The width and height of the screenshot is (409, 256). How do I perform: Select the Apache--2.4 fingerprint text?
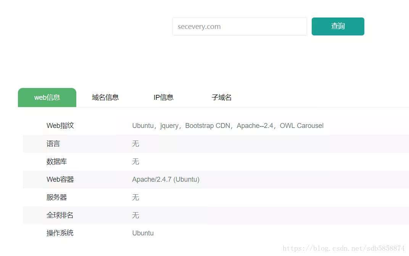coord(255,125)
